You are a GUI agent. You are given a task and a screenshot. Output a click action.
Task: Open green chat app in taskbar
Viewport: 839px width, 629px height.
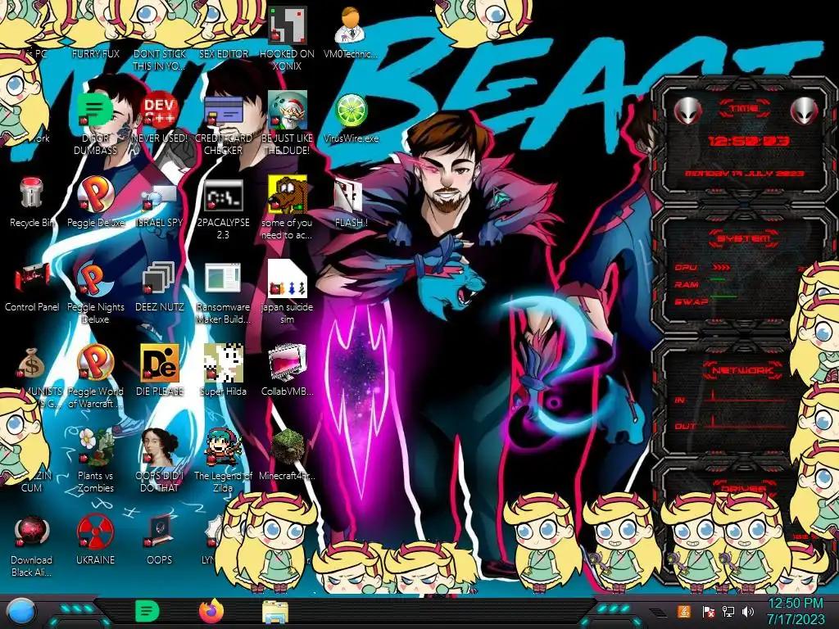pyautogui.click(x=147, y=611)
